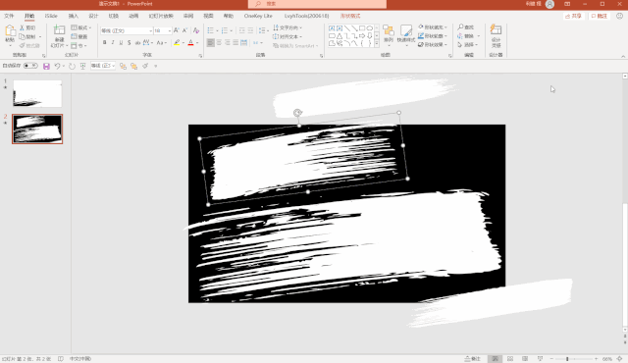628x363 pixels.
Task: Expand the shapes gallery More arrow
Action: (377, 43)
